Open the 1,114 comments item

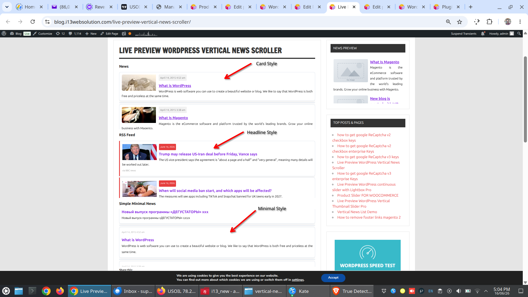75,34
